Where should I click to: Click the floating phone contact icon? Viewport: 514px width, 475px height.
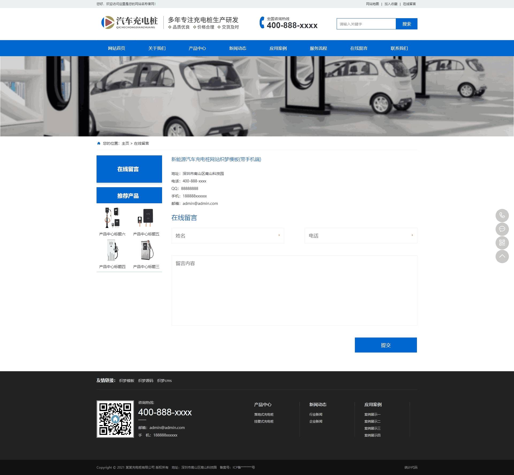pyautogui.click(x=502, y=215)
